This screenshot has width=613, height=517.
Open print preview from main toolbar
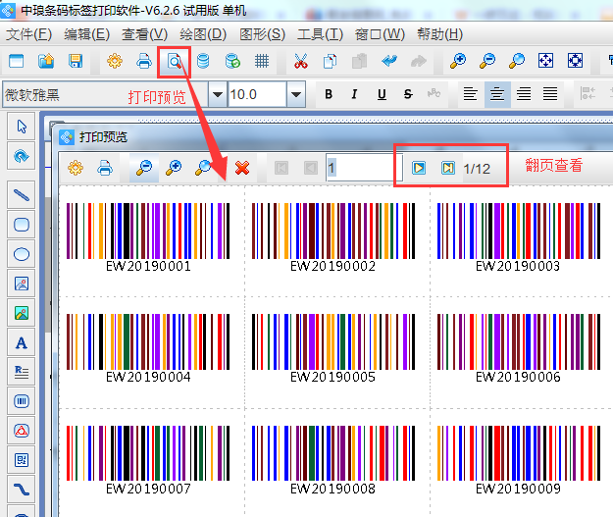[174, 61]
